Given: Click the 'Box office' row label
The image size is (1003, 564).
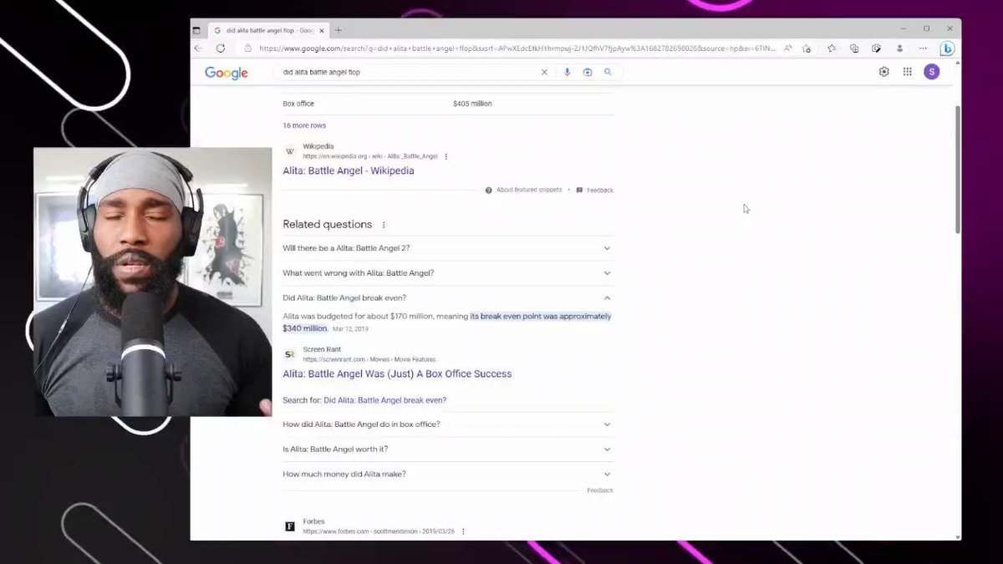Looking at the screenshot, I should point(298,104).
